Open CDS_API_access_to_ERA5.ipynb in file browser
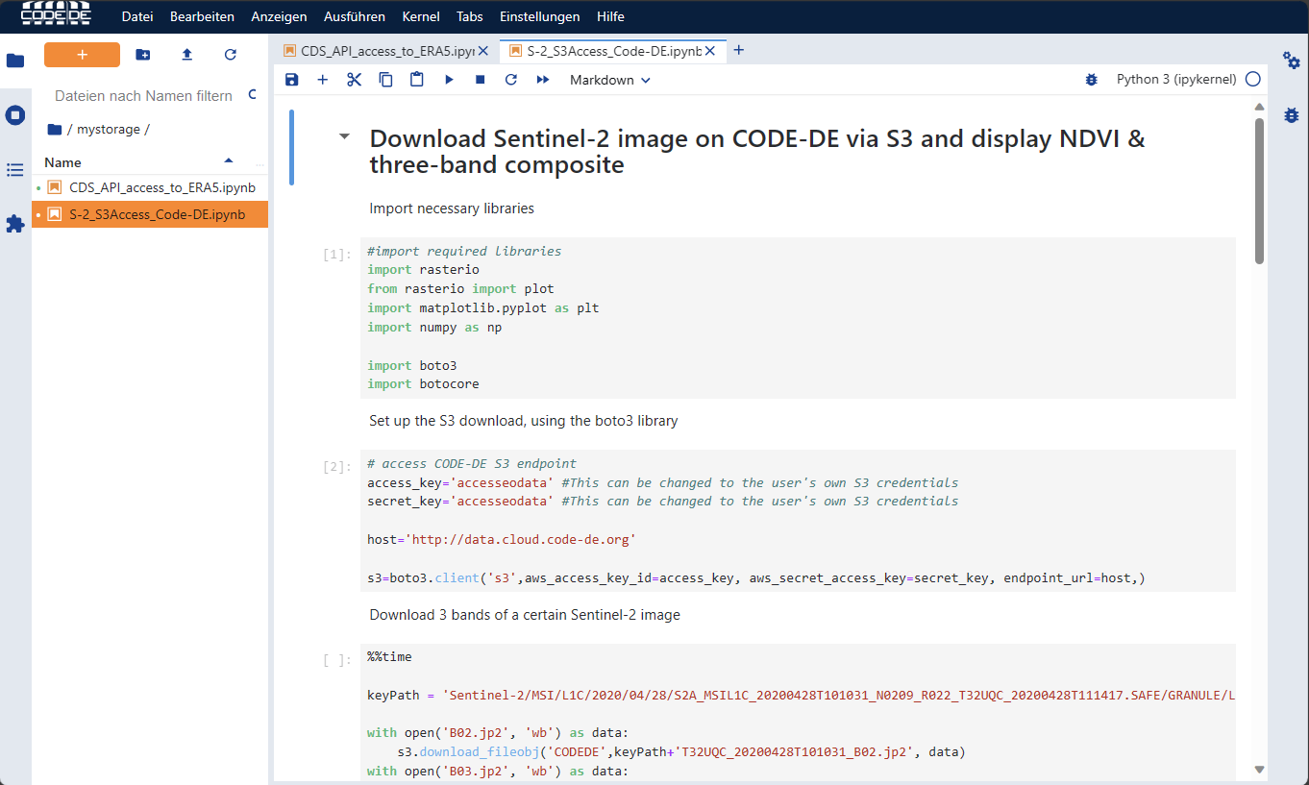 [x=161, y=187]
